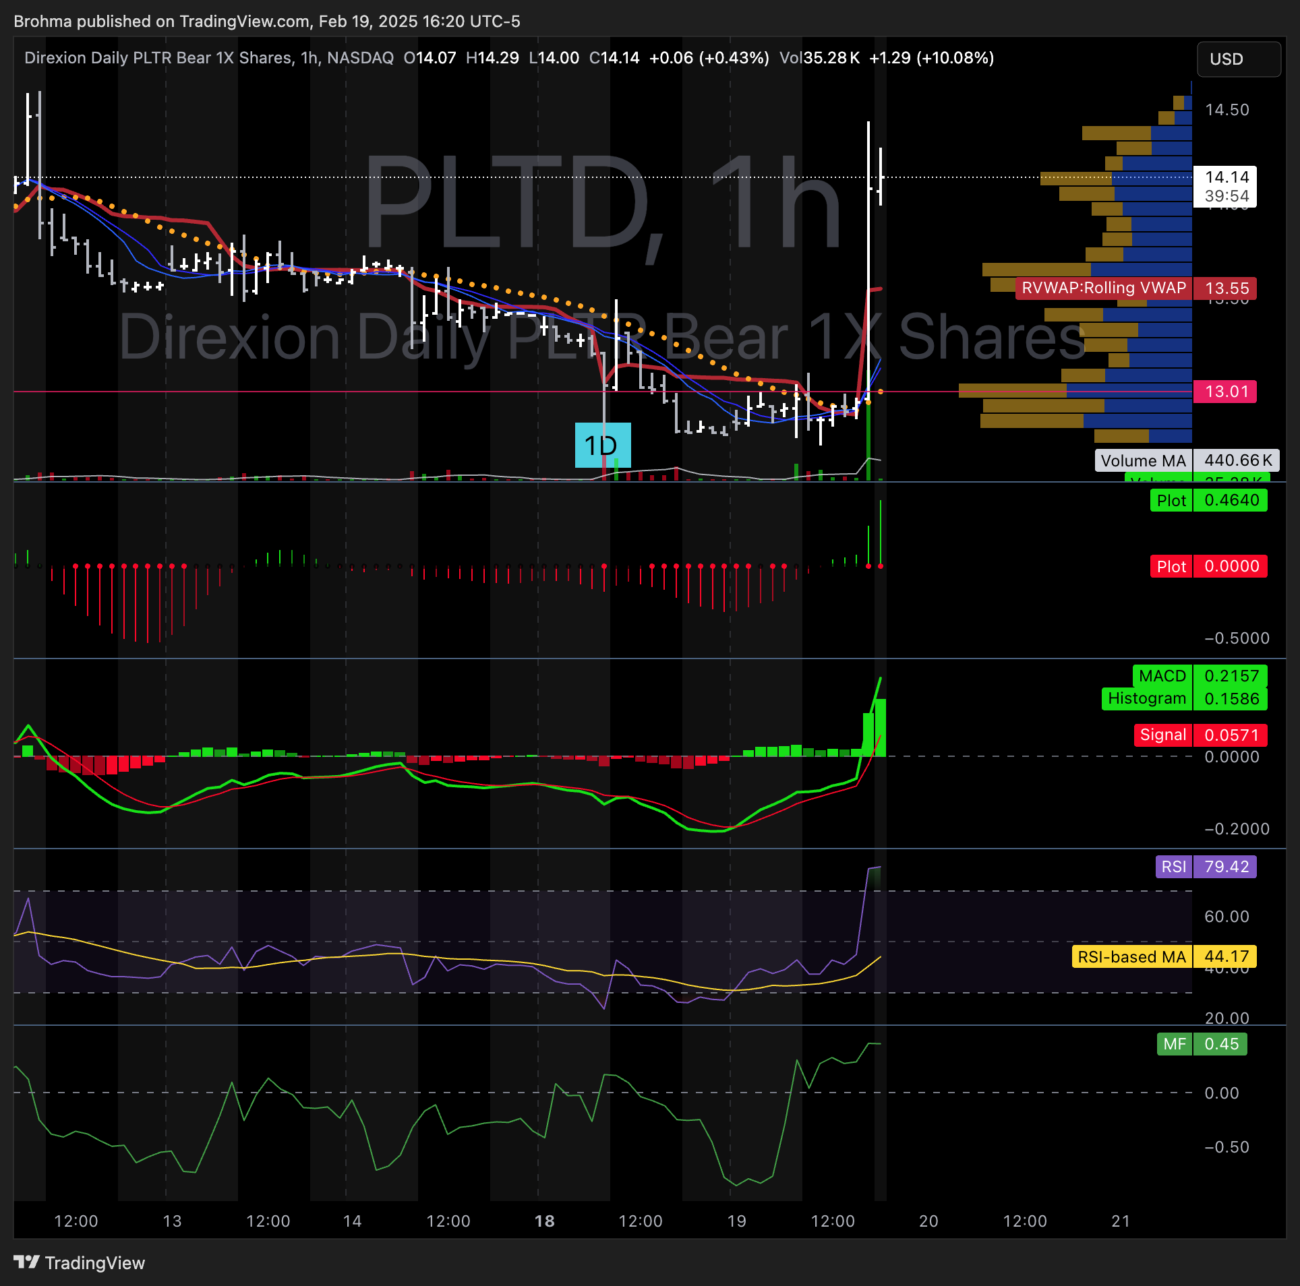The width and height of the screenshot is (1300, 1286).
Task: Click the TradingView logo at bottom
Action: (x=80, y=1262)
